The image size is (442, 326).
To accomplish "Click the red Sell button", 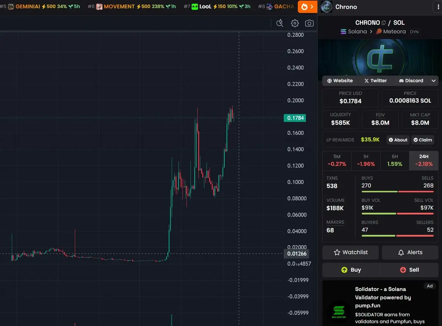I will coord(409,270).
